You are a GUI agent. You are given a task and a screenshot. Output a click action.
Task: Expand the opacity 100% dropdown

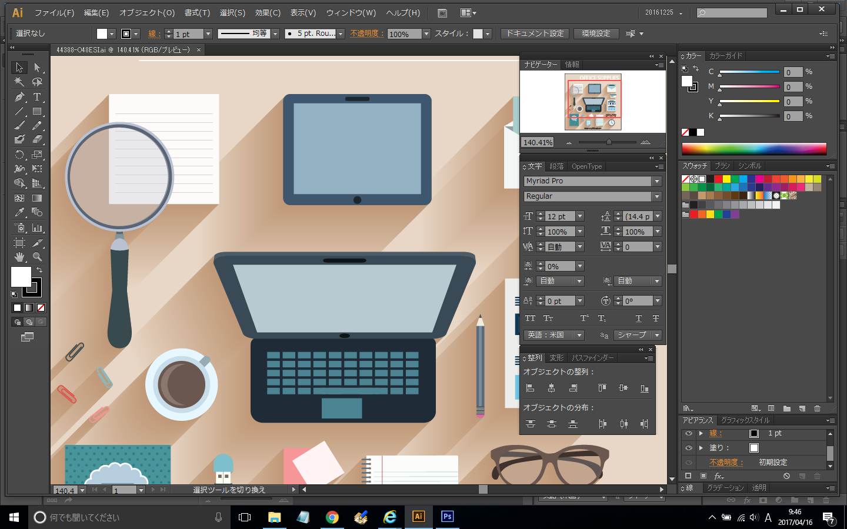tap(426, 34)
